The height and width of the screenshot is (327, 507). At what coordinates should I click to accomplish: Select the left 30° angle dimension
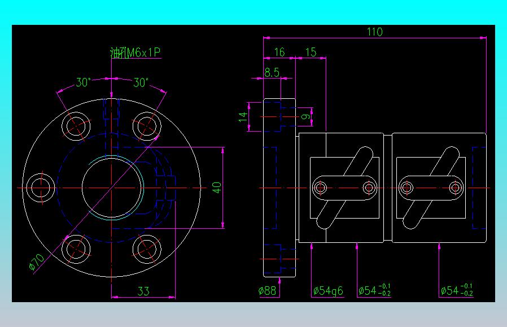84,82
